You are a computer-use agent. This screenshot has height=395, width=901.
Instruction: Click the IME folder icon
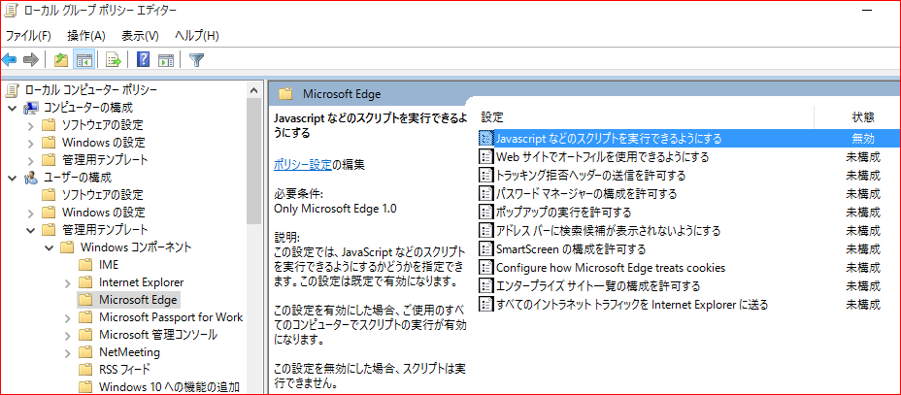(85, 265)
